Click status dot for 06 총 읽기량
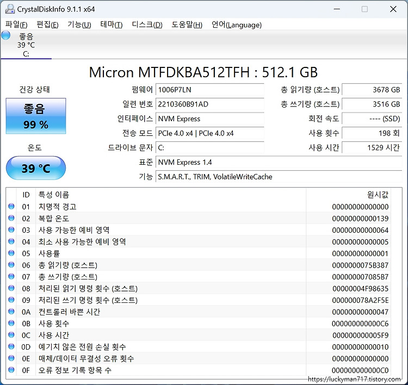408x385 pixels. 11,265
